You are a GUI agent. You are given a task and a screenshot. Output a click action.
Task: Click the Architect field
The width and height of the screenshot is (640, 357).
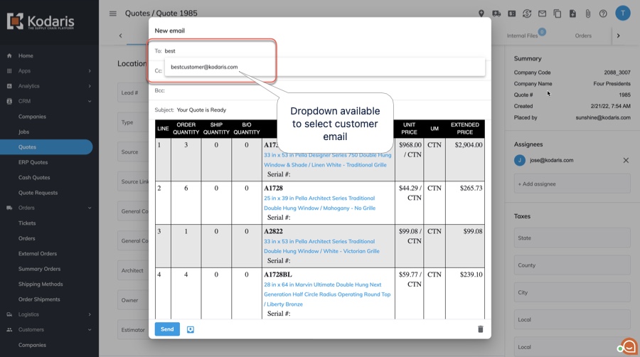pyautogui.click(x=133, y=270)
